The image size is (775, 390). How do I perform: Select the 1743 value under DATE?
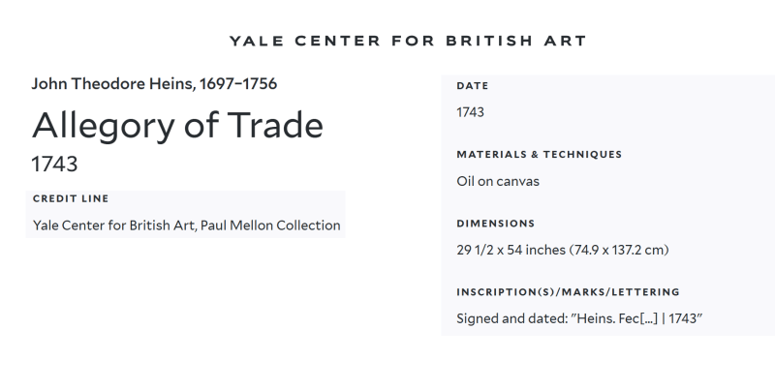(x=470, y=112)
